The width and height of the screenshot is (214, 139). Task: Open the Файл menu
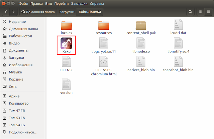point(23,4)
